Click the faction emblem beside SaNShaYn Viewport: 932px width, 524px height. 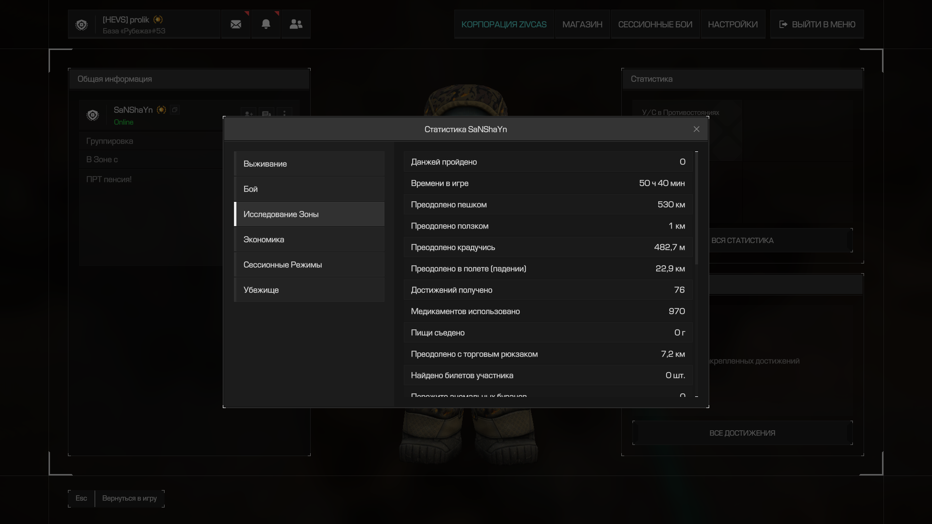(93, 115)
